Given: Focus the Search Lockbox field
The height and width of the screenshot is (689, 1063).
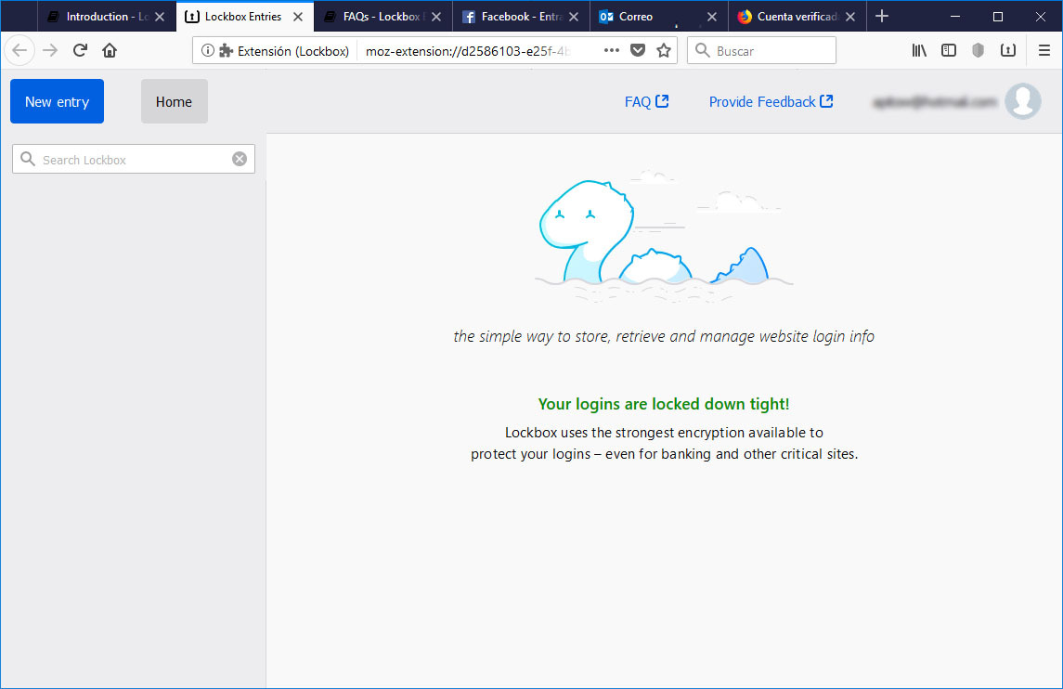Looking at the screenshot, I should (134, 160).
